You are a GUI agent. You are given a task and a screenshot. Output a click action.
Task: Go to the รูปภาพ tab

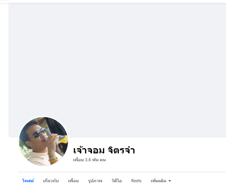point(95,181)
